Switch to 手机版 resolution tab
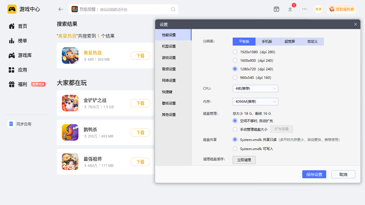Viewport: 365px width, 205px height. coord(267,42)
